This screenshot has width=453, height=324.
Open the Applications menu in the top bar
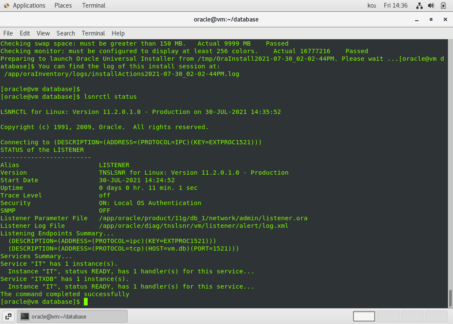(29, 5)
